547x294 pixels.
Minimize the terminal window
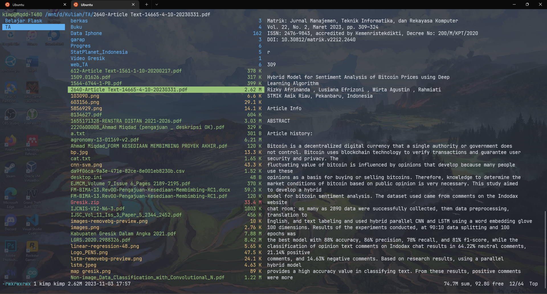(514, 5)
